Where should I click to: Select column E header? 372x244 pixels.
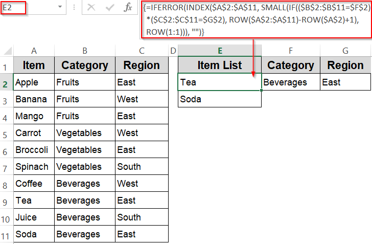[x=220, y=51]
